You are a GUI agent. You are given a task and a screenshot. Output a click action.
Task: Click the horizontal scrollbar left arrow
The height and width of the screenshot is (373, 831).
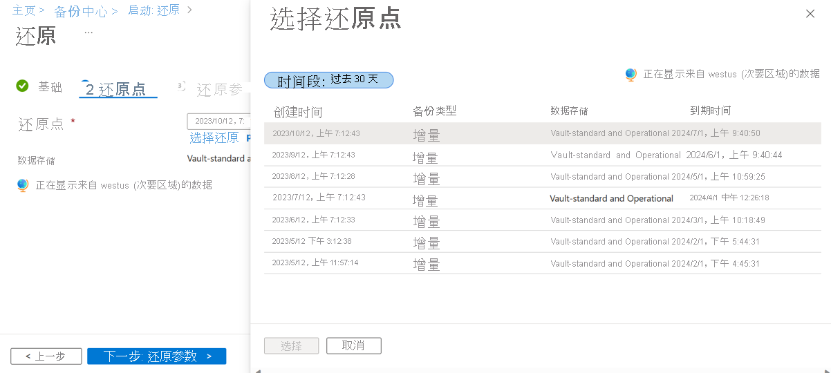tap(259, 370)
